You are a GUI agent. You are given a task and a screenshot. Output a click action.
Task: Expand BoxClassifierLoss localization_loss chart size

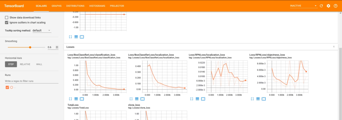(131, 99)
